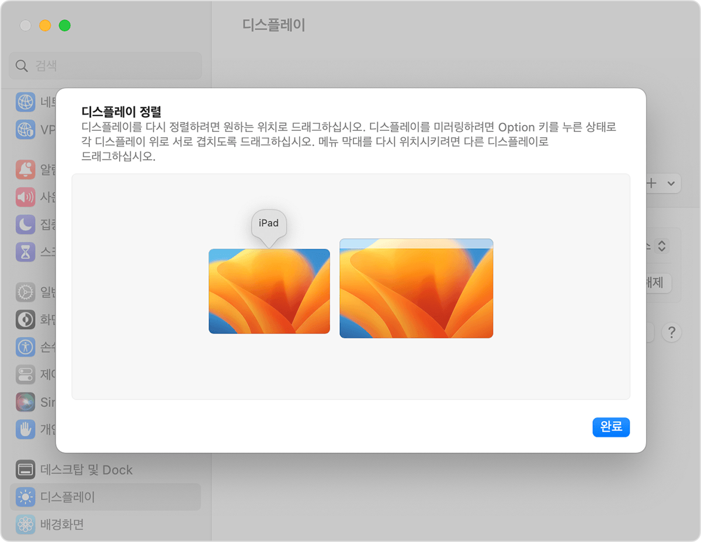Open 데스크탑 및 Dock icon
This screenshot has width=701, height=542.
point(26,470)
